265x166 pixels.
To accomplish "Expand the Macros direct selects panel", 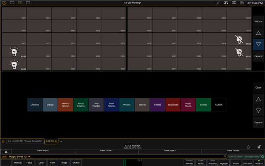I will 258,55.
